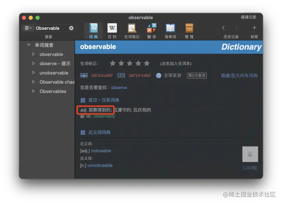Follow the suggested word observe link

pos(119,87)
